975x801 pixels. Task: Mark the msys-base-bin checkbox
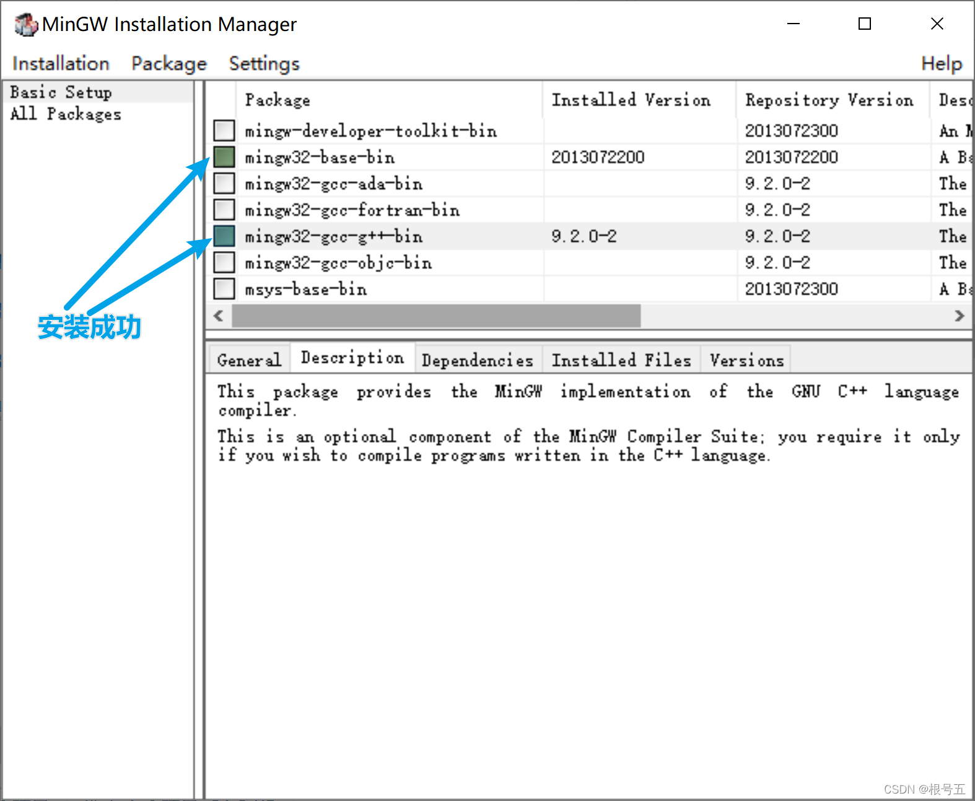[x=224, y=289]
